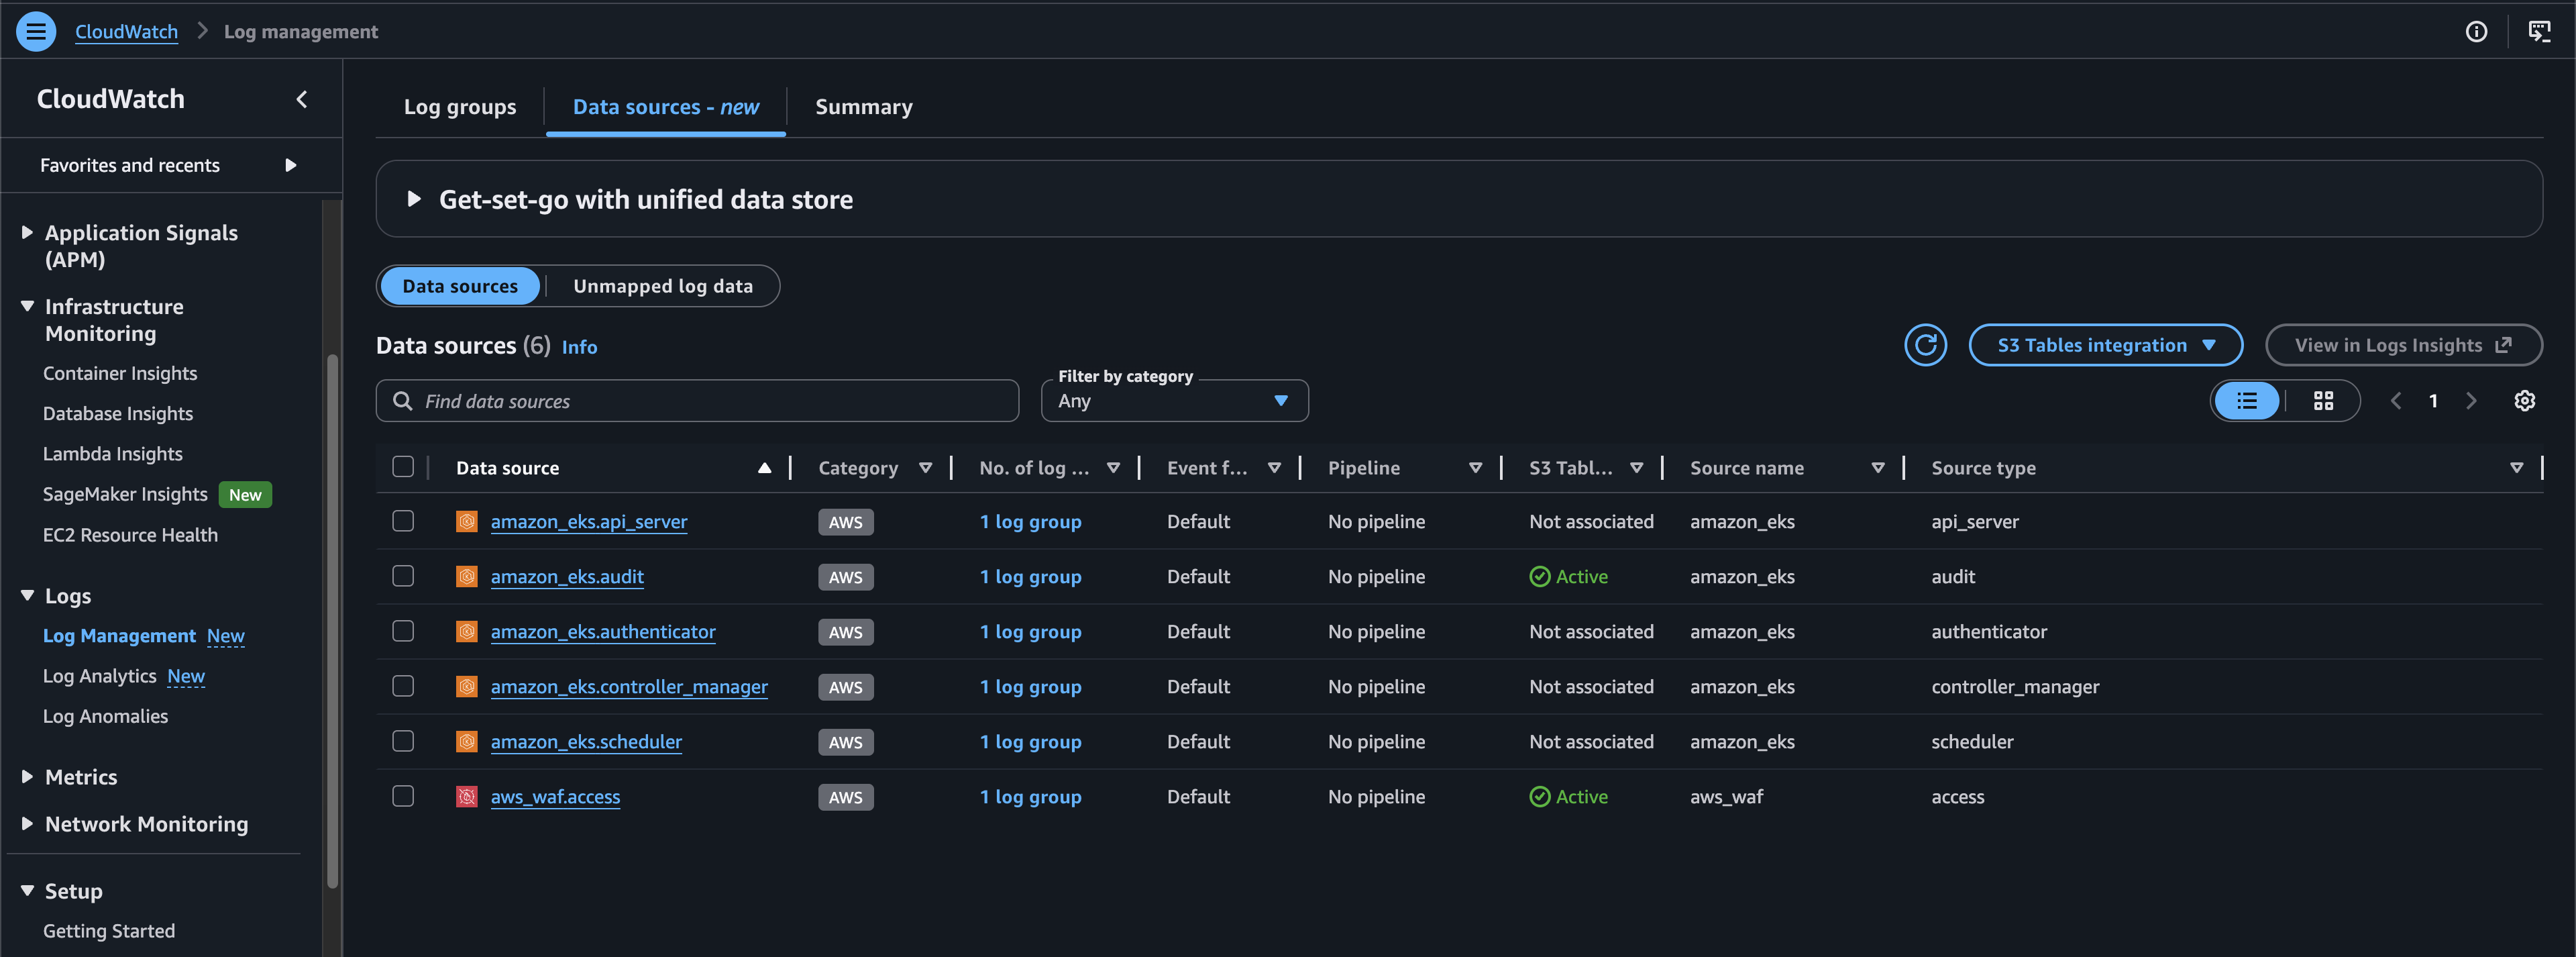This screenshot has height=957, width=2576.
Task: Check the amazon_eks.scheduler row checkbox
Action: [x=403, y=741]
